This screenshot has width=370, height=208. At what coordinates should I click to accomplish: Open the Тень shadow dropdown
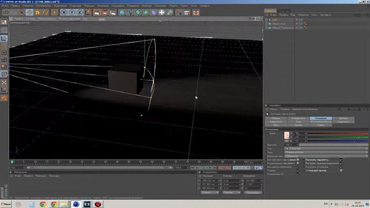click(326, 153)
